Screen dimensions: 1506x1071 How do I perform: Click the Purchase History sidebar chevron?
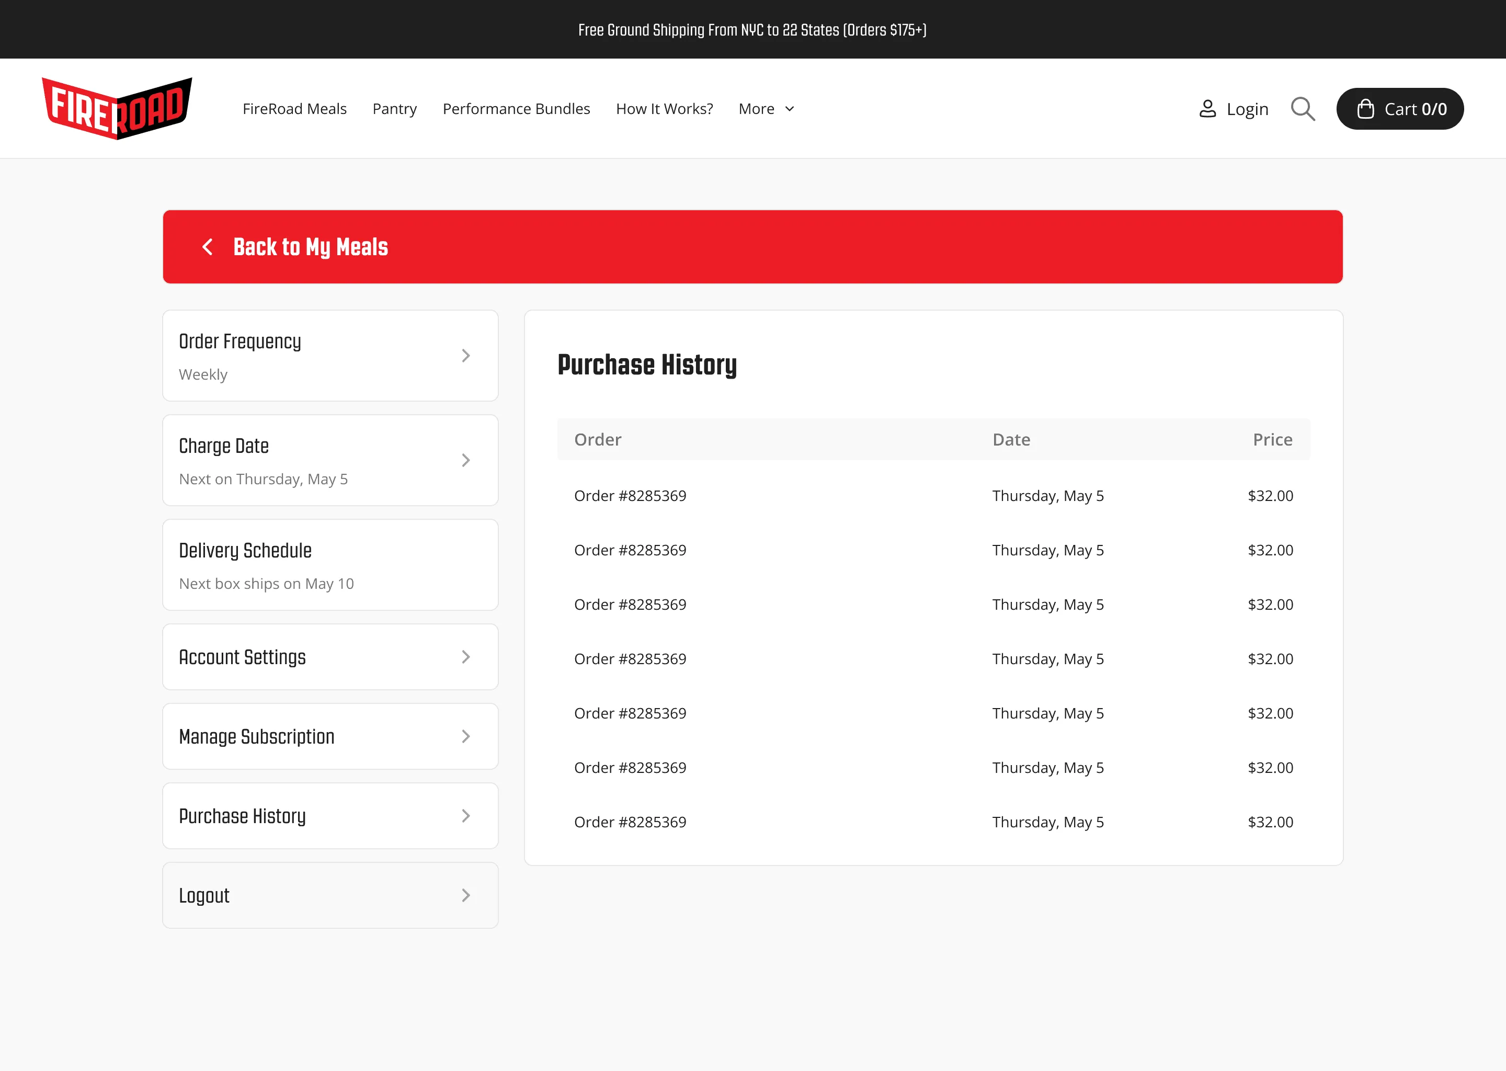pos(465,816)
